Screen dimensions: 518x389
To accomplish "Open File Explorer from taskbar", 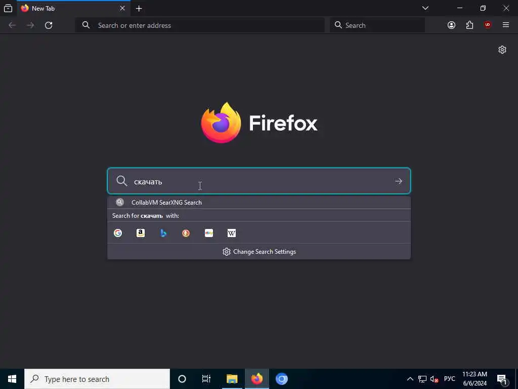I will point(232,379).
